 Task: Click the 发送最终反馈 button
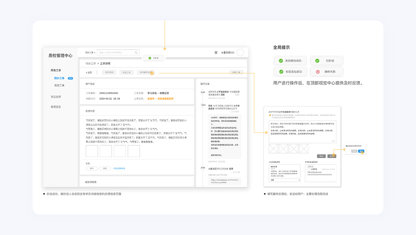click(146, 72)
